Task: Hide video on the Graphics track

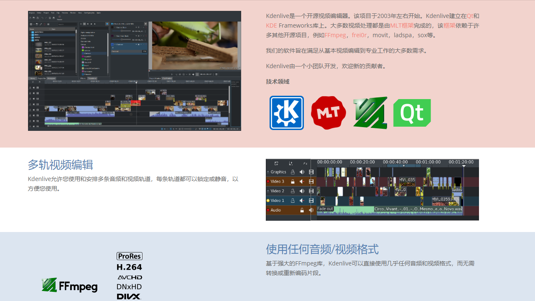Action: [x=311, y=172]
